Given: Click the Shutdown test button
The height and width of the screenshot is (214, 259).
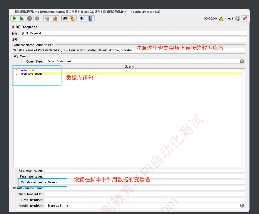Looking at the screenshot, I should (37, 19).
